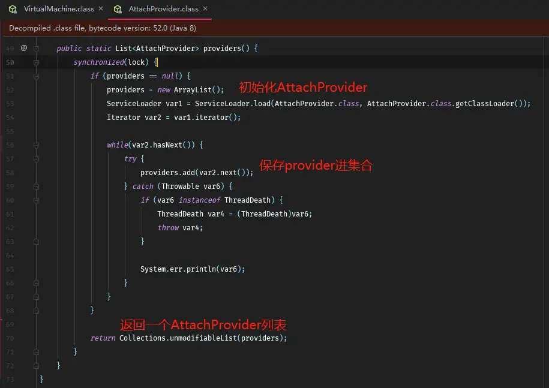Screen dimensions: 549x388
Task: Click the VirtualMachine.class file icon
Action: point(13,9)
